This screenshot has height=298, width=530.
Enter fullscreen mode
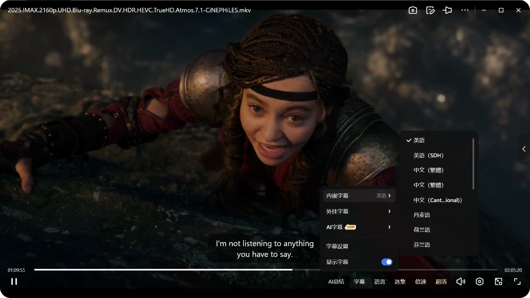[x=517, y=281]
